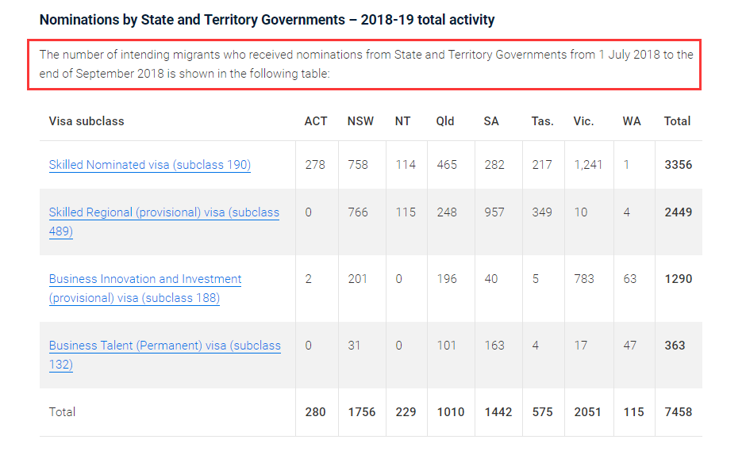Click the Vic. column header
The height and width of the screenshot is (451, 746).
click(583, 121)
